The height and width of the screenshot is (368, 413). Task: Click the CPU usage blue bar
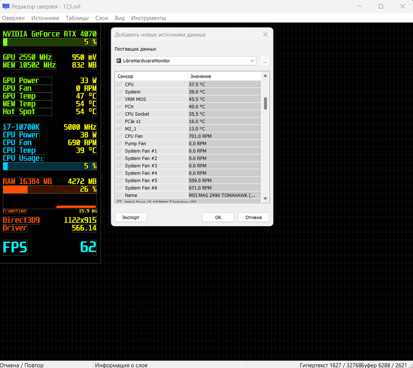point(50,166)
